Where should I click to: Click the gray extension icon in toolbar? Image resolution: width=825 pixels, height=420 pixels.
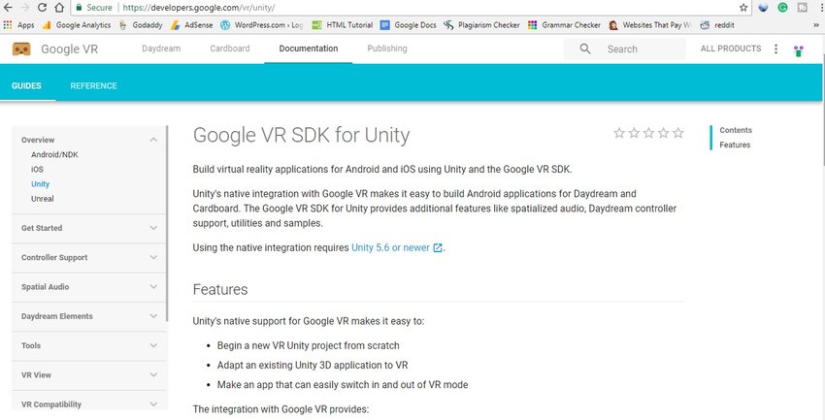pos(802,8)
